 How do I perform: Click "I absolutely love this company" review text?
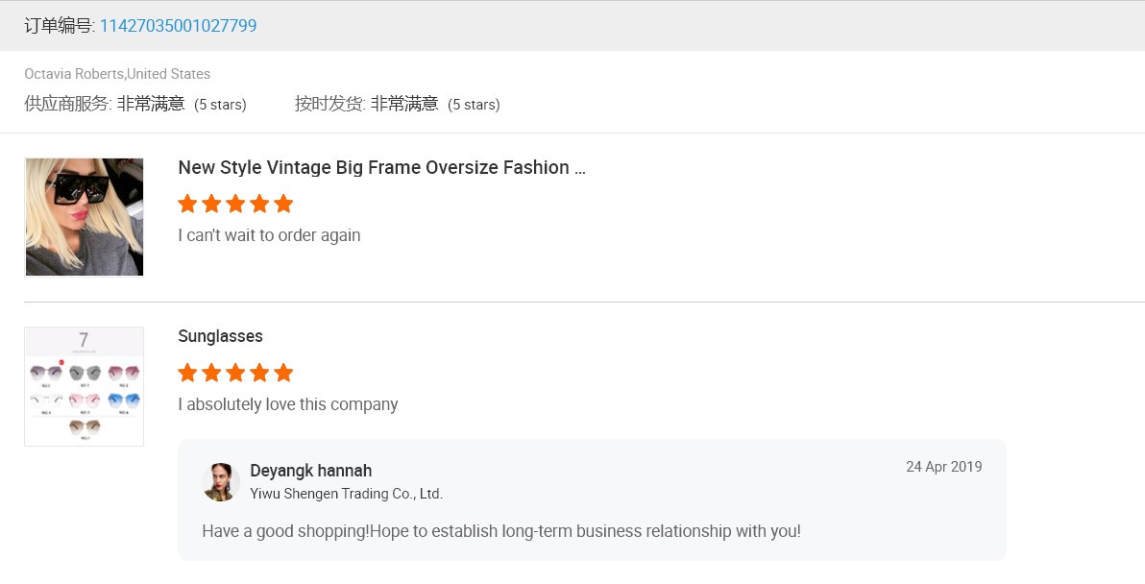click(x=287, y=404)
